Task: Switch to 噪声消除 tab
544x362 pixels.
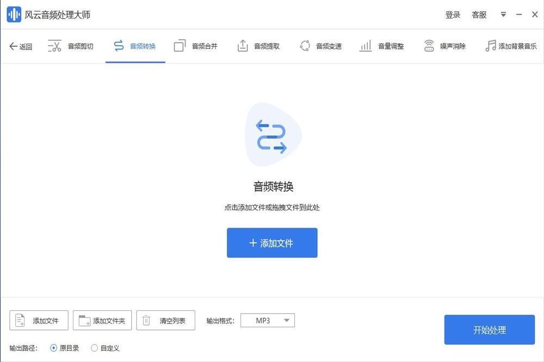Action: [445, 46]
